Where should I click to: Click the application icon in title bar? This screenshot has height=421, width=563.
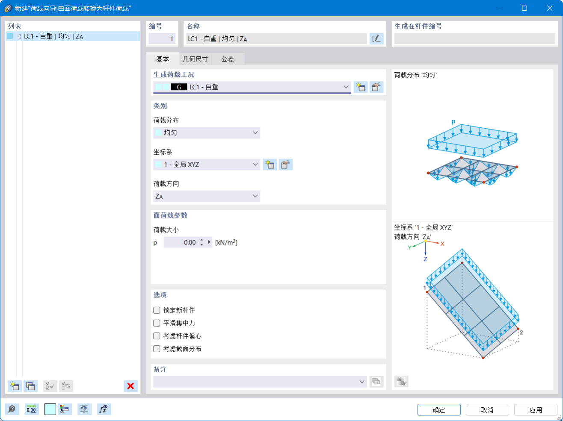click(x=8, y=8)
